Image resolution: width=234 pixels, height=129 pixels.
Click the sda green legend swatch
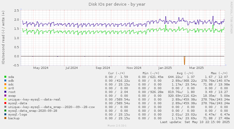tap(5, 77)
